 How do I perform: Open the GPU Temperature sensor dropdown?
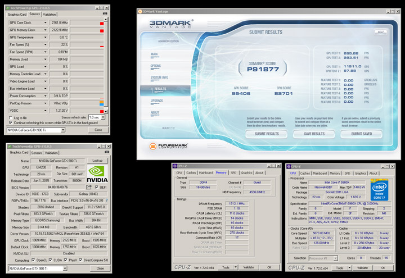coord(45,37)
